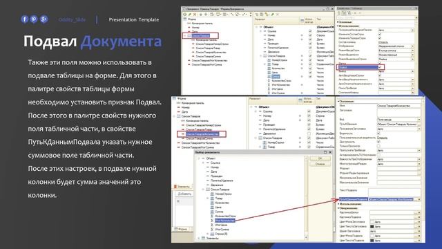Collapse Основные section in lower field properties
This screenshot has width=442, height=249.
click(338, 101)
